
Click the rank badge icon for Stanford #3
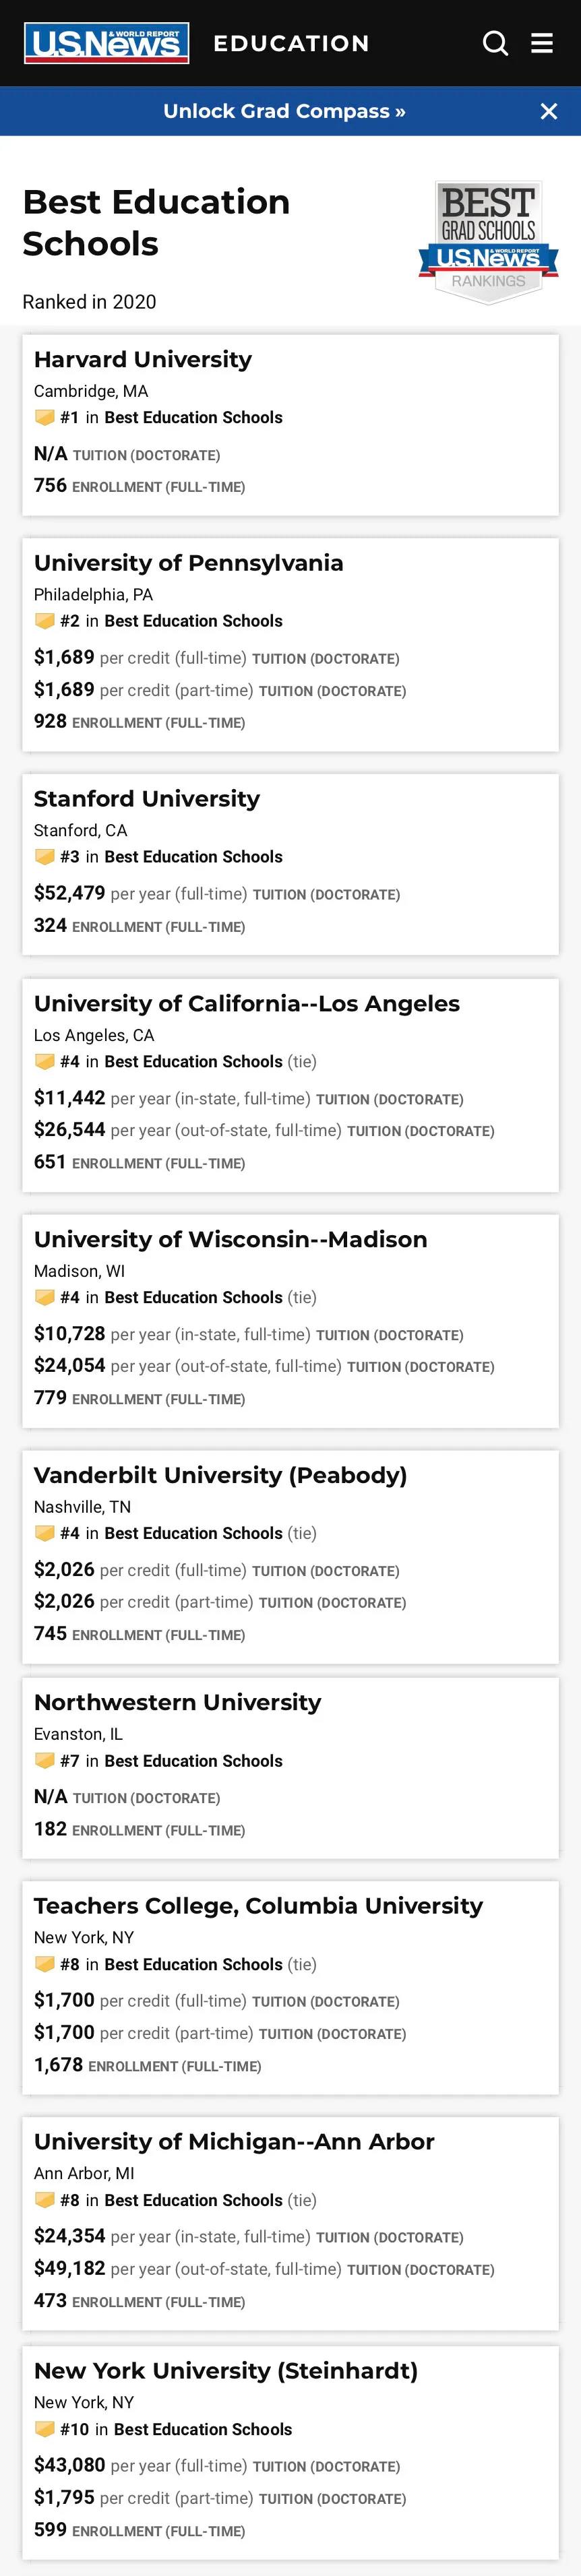pyautogui.click(x=44, y=856)
